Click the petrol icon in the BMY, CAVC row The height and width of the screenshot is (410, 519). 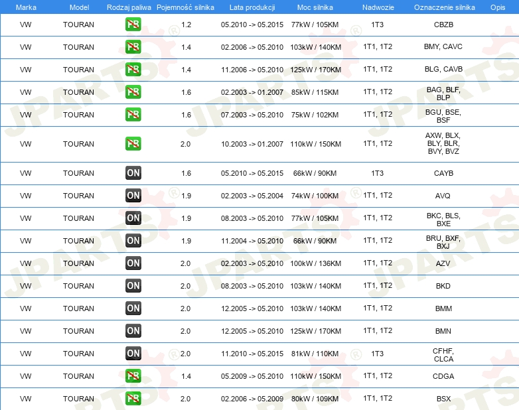click(x=133, y=47)
